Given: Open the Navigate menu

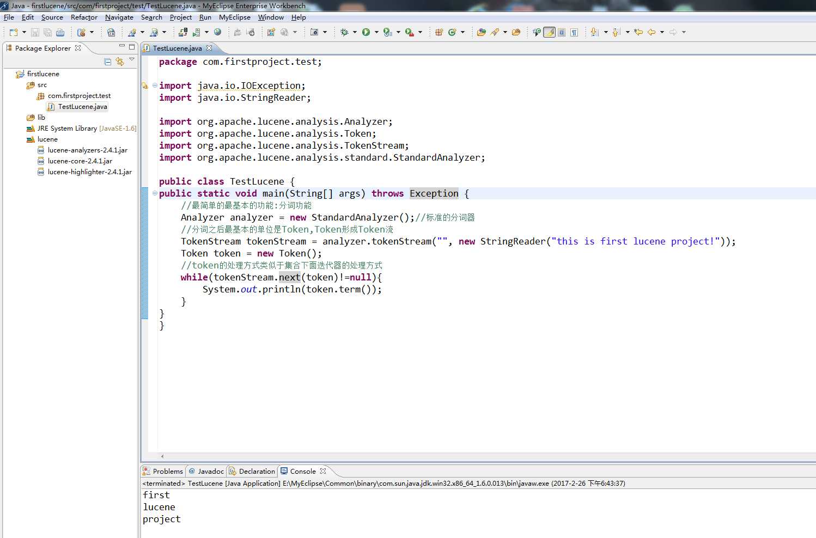Looking at the screenshot, I should tap(119, 17).
